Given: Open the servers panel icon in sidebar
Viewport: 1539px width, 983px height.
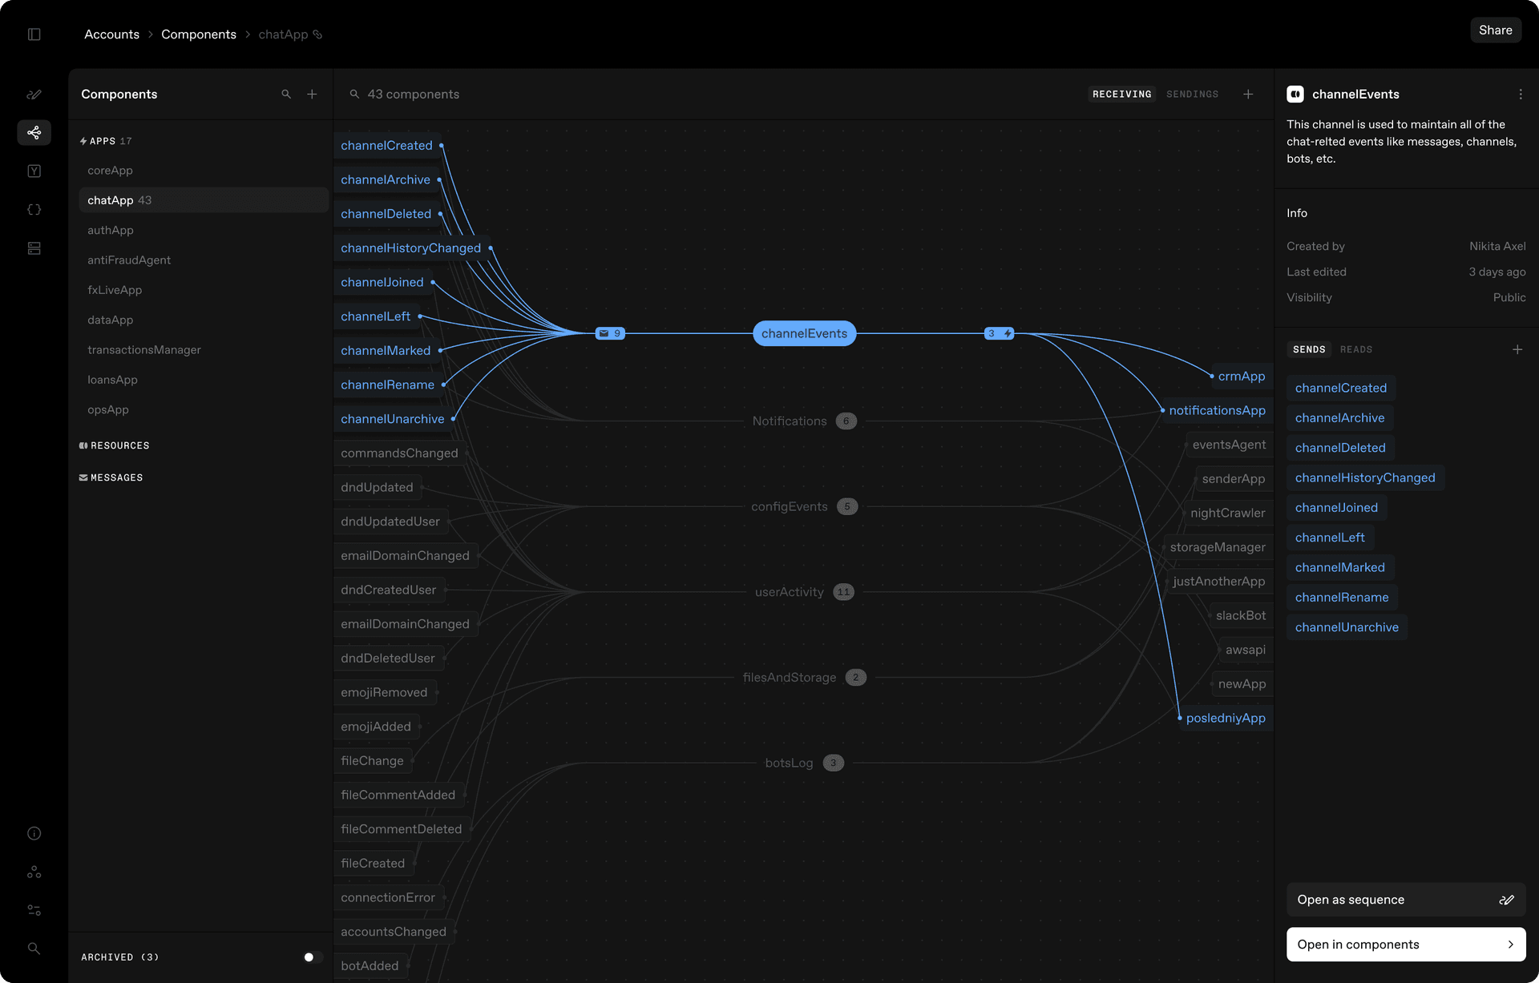Looking at the screenshot, I should pyautogui.click(x=34, y=248).
